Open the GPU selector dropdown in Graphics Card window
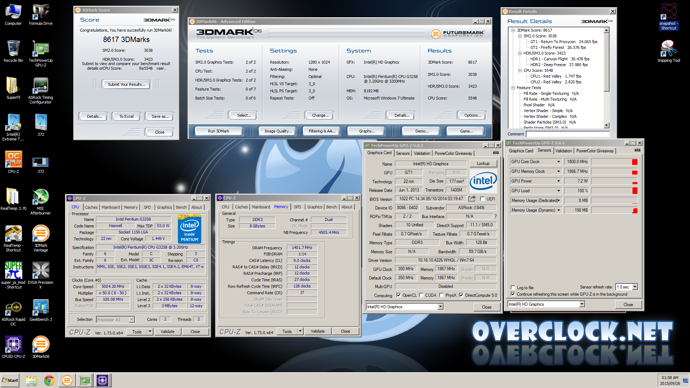 (x=440, y=307)
